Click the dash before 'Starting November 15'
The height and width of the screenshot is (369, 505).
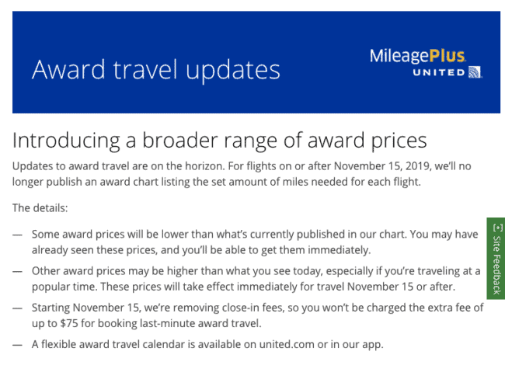click(17, 308)
